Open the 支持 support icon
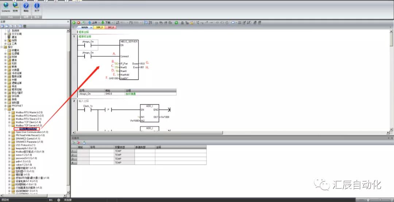Viewport: 394px width, 202px height. click(x=15, y=8)
